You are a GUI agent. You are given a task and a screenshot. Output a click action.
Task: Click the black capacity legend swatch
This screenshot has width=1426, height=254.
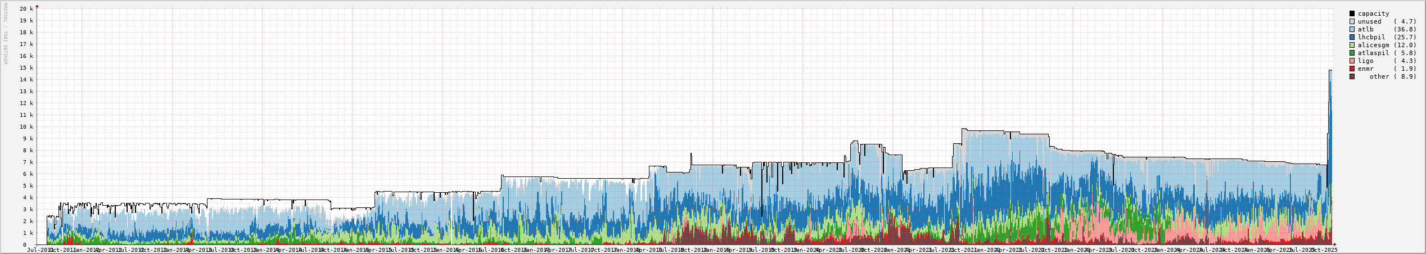(1352, 13)
